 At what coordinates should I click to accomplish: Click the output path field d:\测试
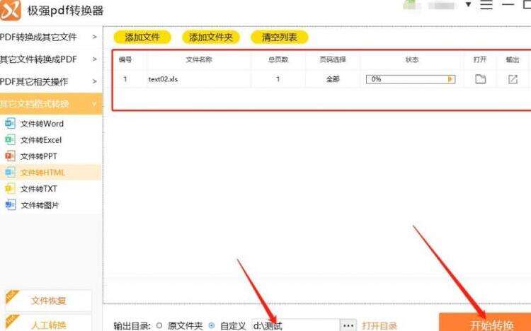point(295,325)
